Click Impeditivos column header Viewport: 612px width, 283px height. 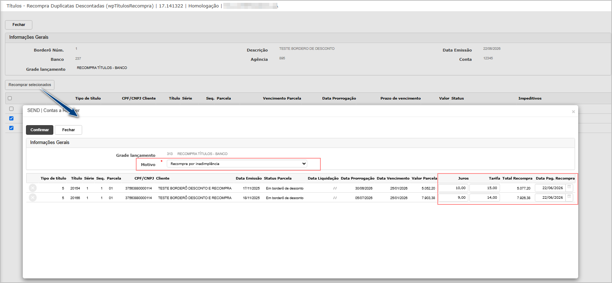pyautogui.click(x=530, y=98)
